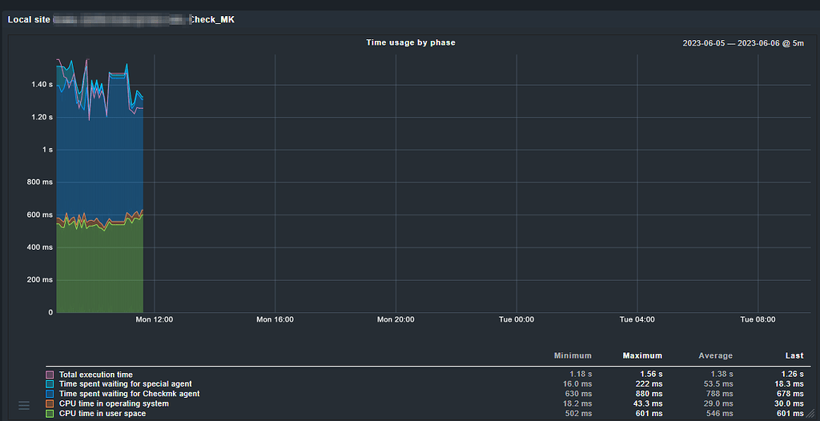Click the Mon 20:00 time axis label
Screen dimensions: 820x421
396,319
